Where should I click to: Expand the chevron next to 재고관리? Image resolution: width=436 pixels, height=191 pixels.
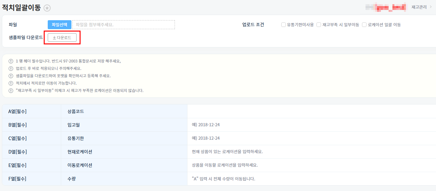click(x=431, y=7)
